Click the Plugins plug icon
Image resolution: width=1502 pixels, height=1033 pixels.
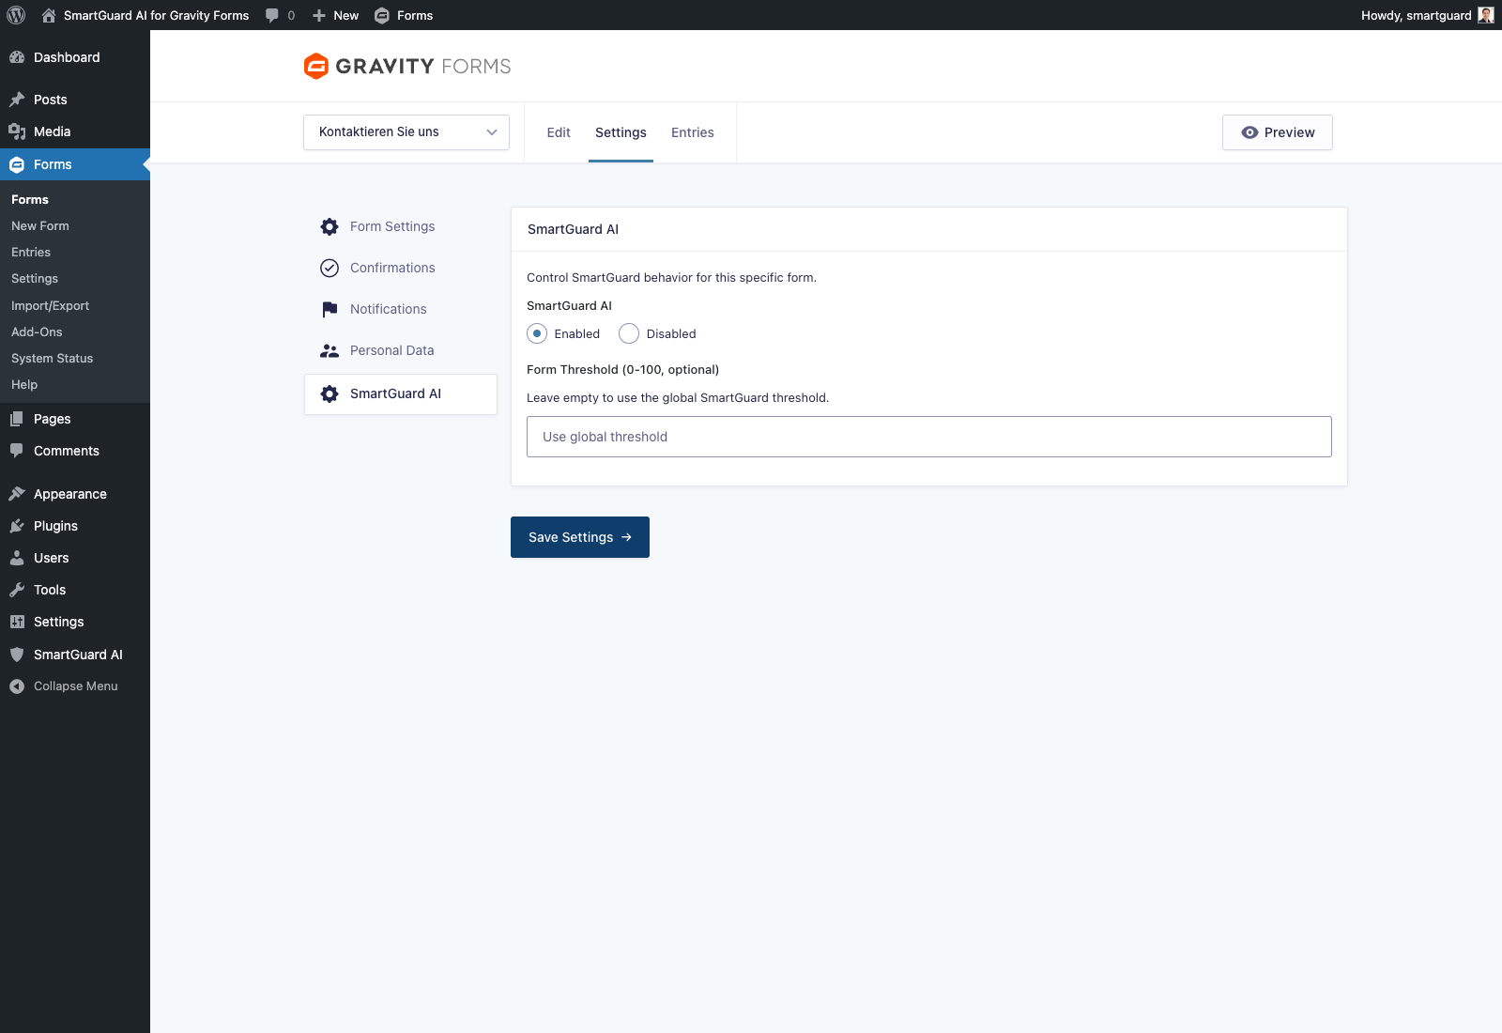[x=17, y=526]
